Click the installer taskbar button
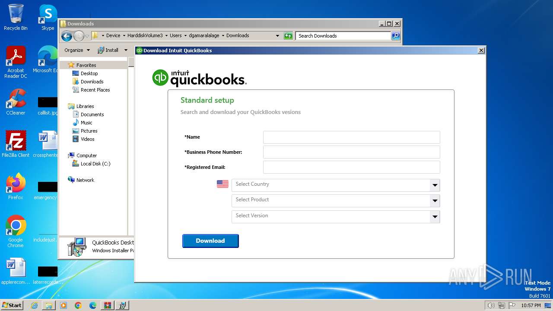The width and height of the screenshot is (553, 311). point(123,305)
